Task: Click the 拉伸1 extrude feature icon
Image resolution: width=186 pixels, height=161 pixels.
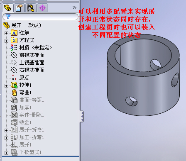Action: click(14, 85)
